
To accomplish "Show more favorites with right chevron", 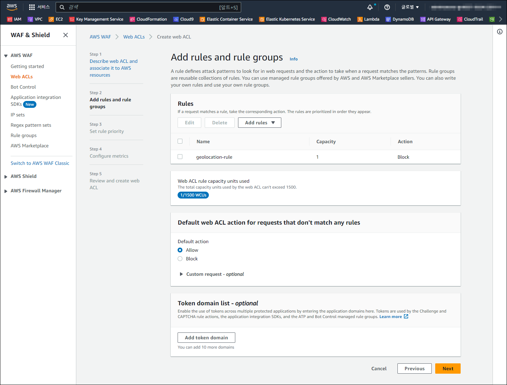I will point(500,19).
